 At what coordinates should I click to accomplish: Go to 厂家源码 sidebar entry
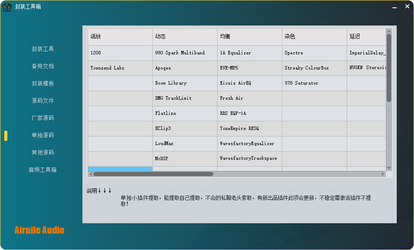tap(43, 118)
